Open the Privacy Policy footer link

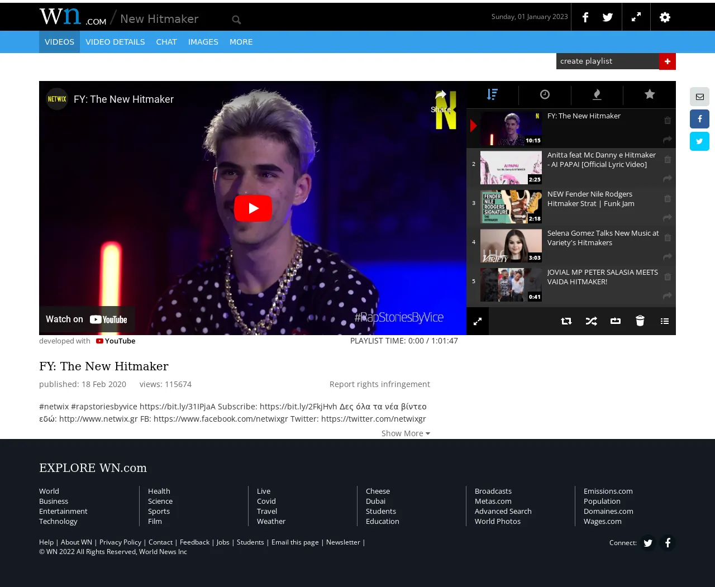(120, 542)
